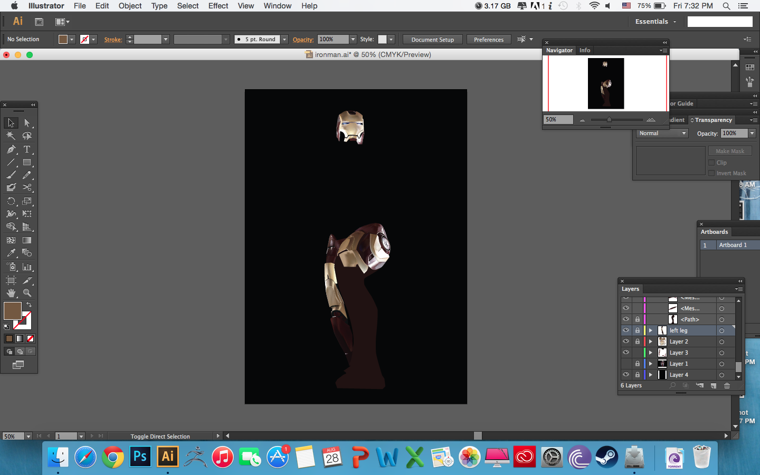Move the Navigator zoom slider
This screenshot has height=475, width=760.
tap(609, 120)
